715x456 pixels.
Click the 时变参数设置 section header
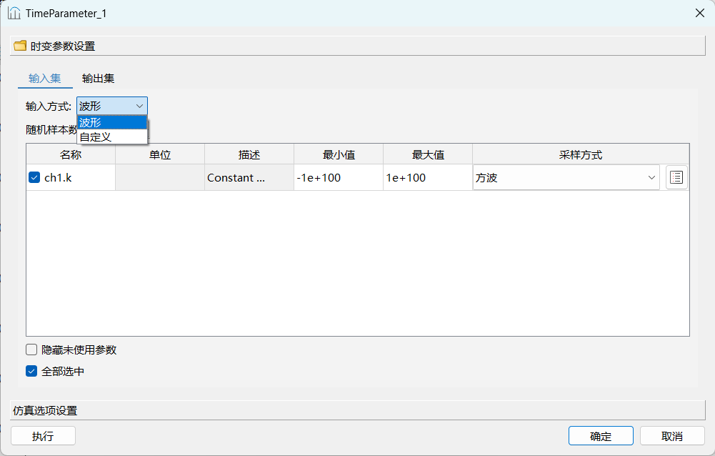click(x=357, y=46)
